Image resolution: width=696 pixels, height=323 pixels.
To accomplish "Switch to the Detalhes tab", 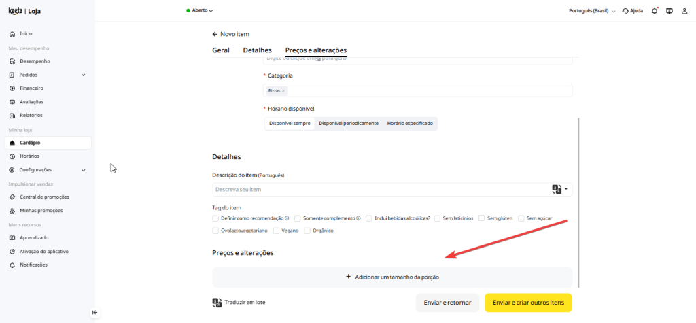I will (x=257, y=50).
